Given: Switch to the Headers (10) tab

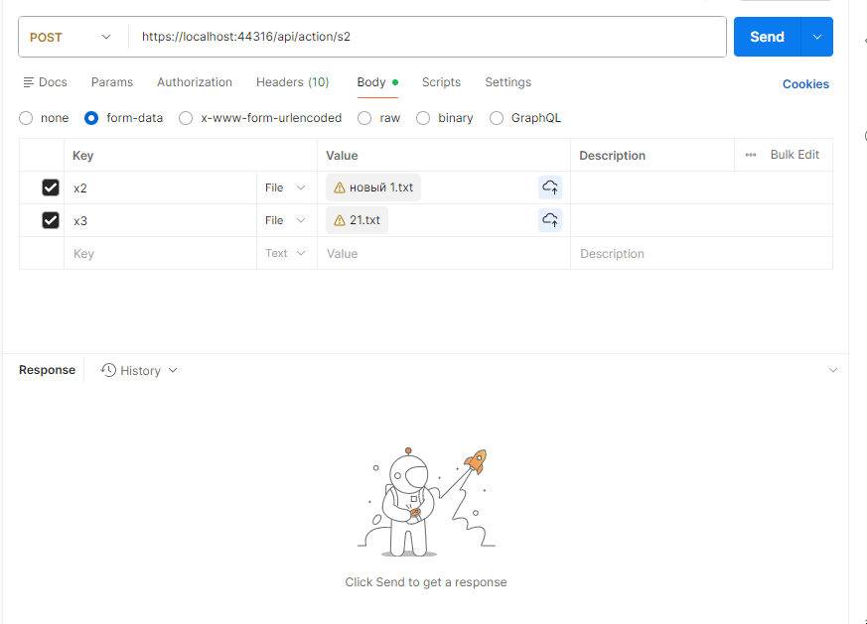Looking at the screenshot, I should (x=292, y=82).
